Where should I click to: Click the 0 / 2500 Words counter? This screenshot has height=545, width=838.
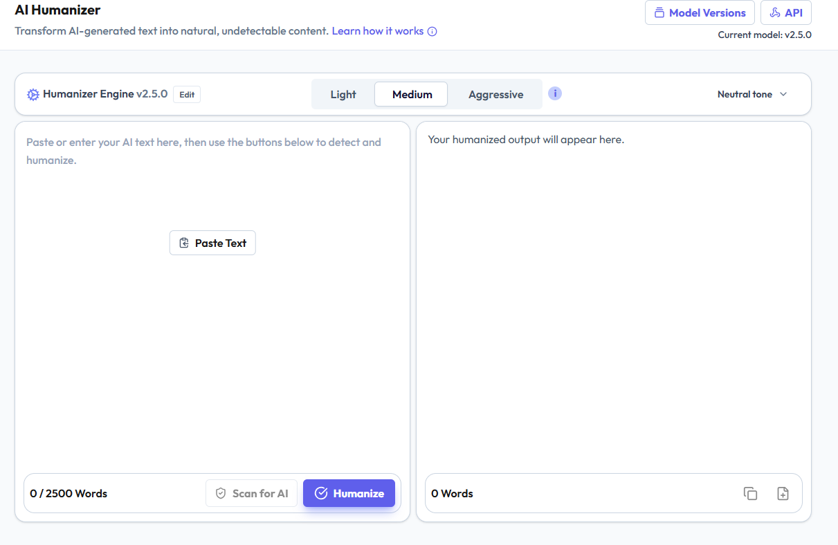pyautogui.click(x=69, y=493)
